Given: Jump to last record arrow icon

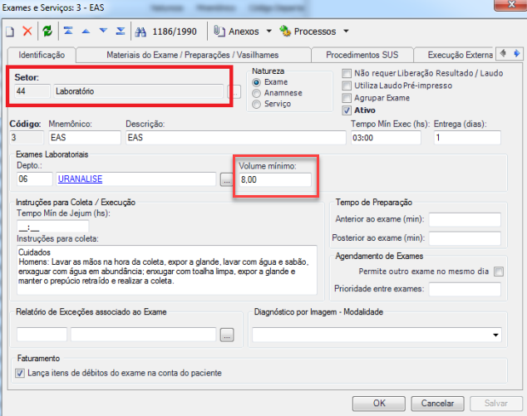Looking at the screenshot, I should 121,31.
